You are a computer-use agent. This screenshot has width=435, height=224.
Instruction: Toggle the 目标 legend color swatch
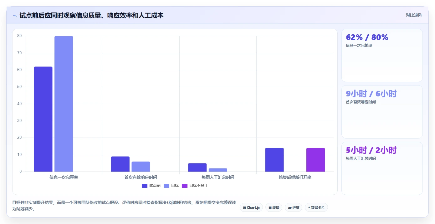tap(166, 186)
